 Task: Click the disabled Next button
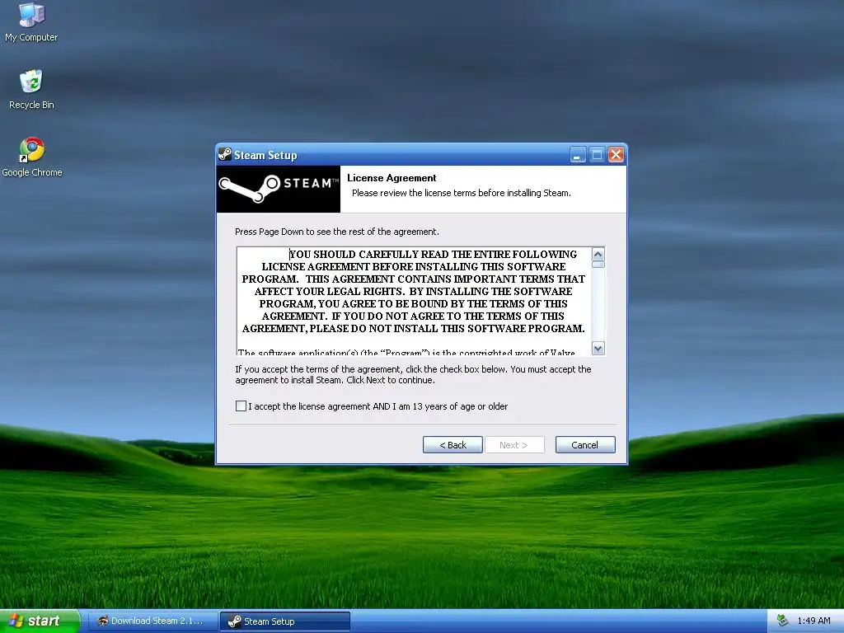pos(514,444)
